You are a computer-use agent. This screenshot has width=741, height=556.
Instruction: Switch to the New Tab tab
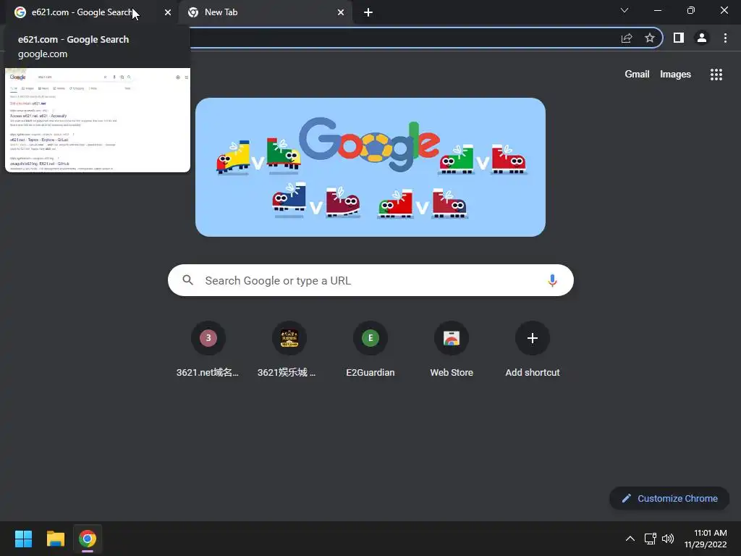(x=265, y=12)
